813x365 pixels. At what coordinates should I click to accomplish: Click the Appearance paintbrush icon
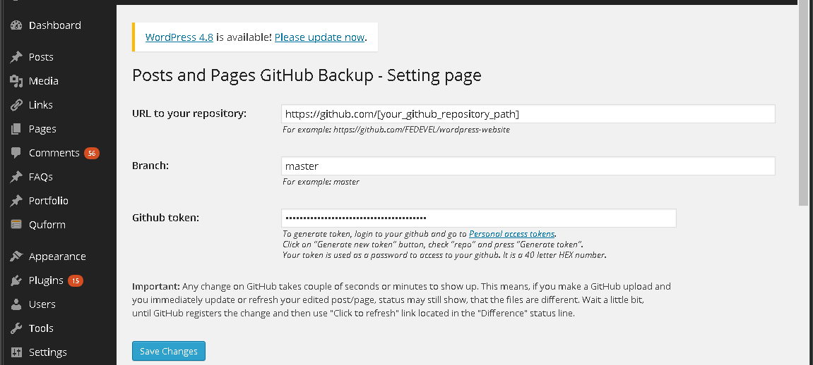pyautogui.click(x=16, y=256)
